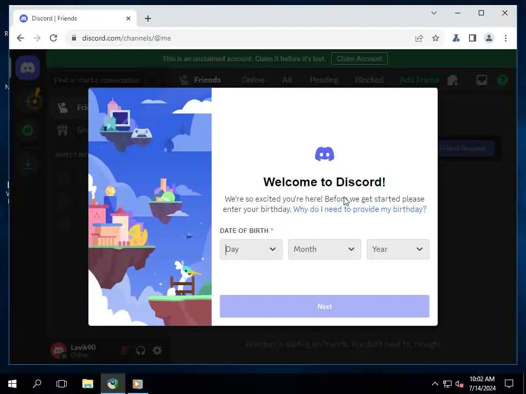
Task: Click the browser forward arrow
Action: pyautogui.click(x=37, y=38)
